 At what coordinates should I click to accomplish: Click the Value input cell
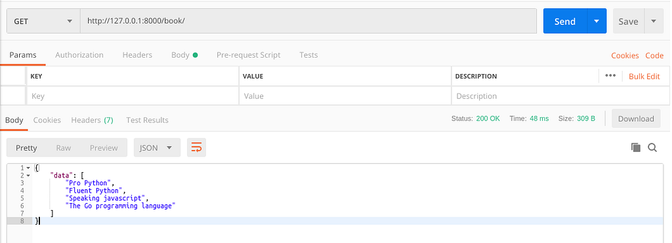tap(345, 96)
